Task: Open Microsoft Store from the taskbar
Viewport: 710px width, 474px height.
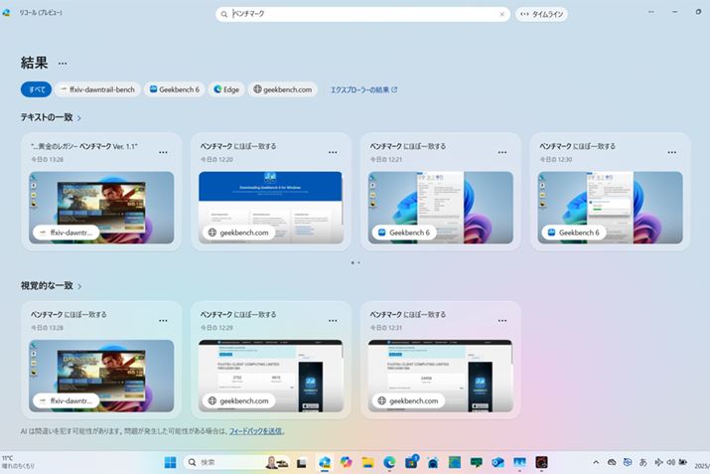Action: [x=411, y=462]
